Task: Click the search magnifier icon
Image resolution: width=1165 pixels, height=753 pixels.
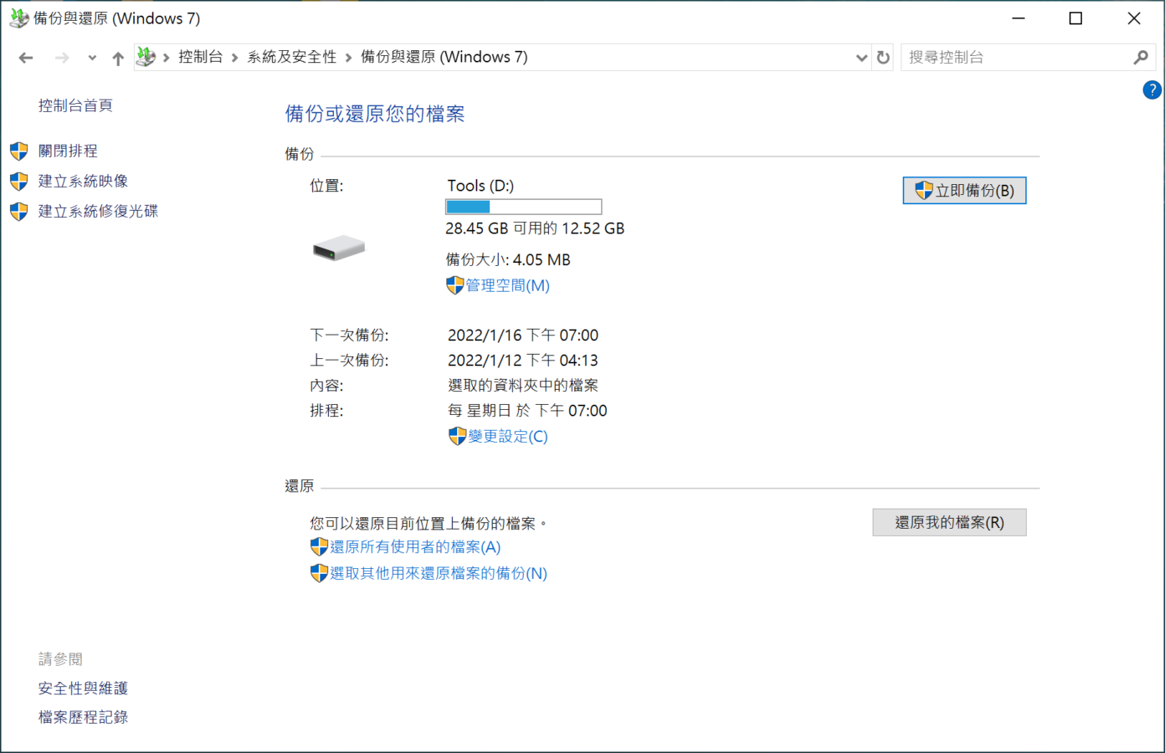Action: tap(1140, 58)
